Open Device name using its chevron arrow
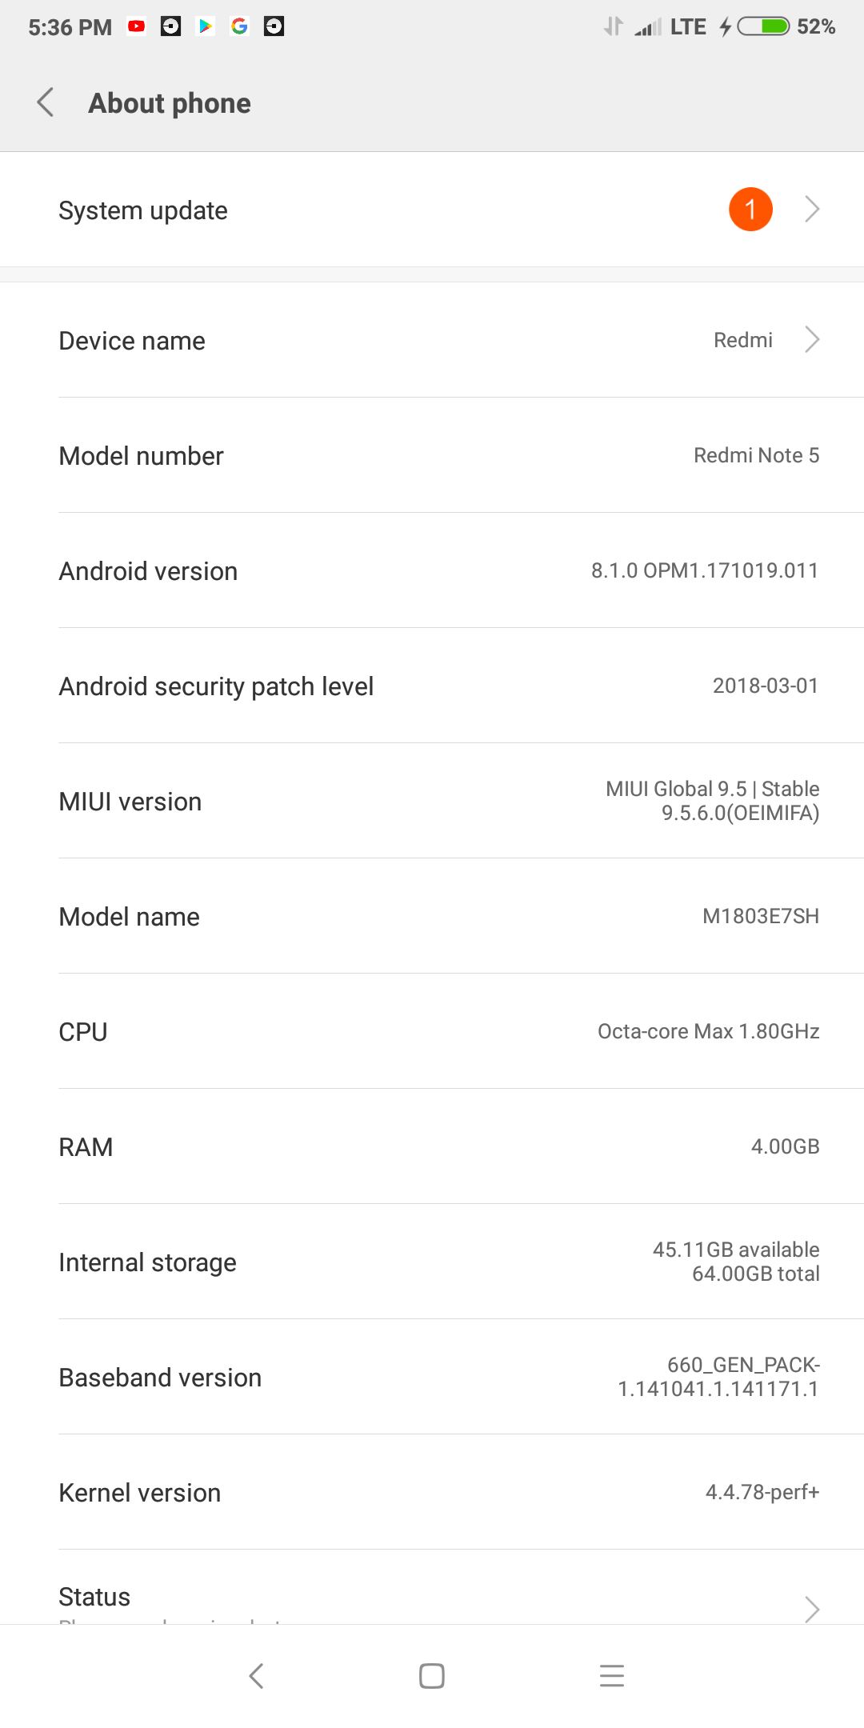The image size is (864, 1728). coord(812,340)
